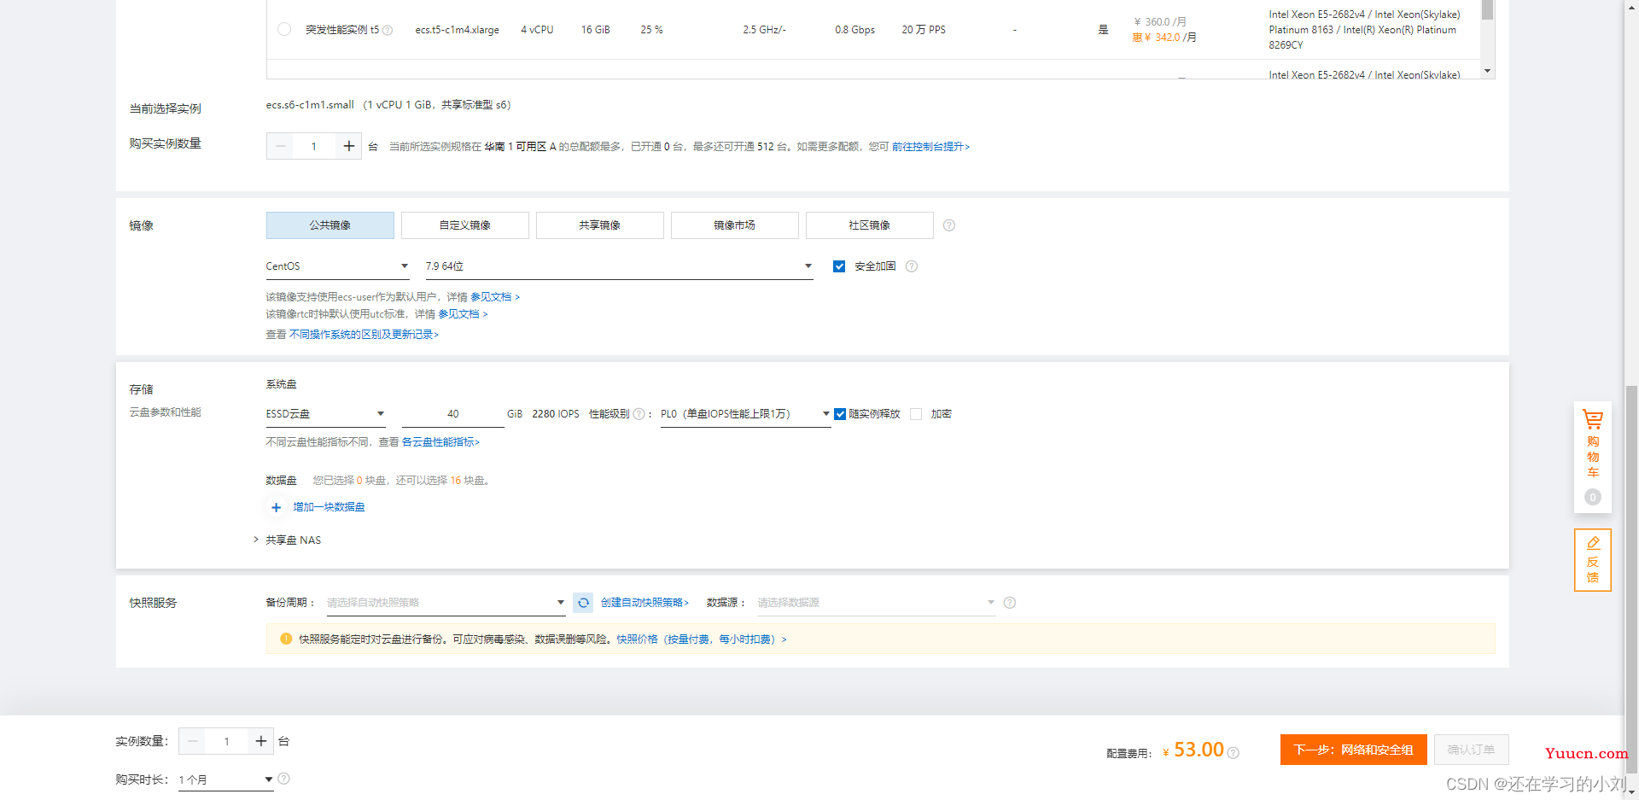Screen dimensions: 1639x800
Task: Switch to the 自定义镜像 tab
Action: tap(465, 225)
